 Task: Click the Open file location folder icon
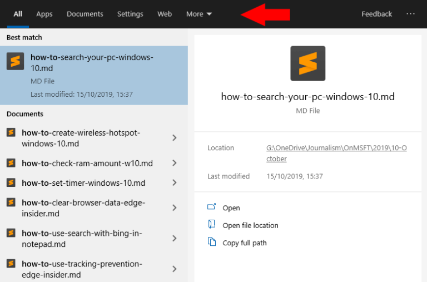pyautogui.click(x=211, y=225)
